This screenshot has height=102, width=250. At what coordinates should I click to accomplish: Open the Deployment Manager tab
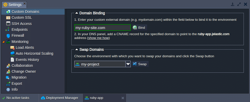(x=61, y=98)
